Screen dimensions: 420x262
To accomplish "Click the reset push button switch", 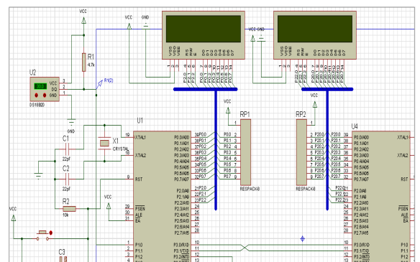I will point(43,235).
